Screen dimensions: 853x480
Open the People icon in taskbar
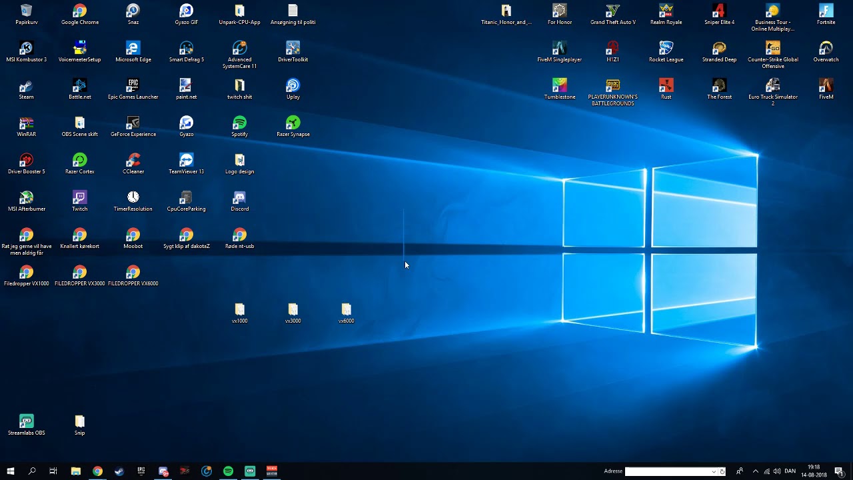[740, 471]
